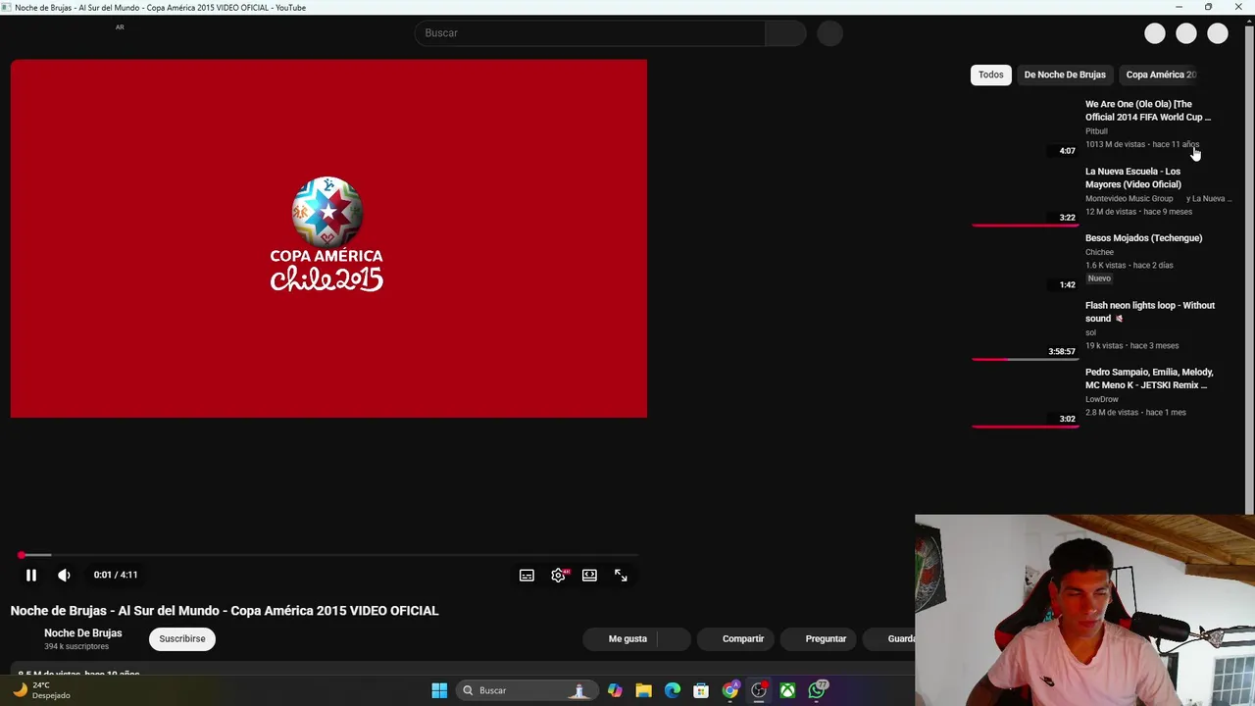This screenshot has width=1255, height=706.
Task: Open Google Chrome from the taskbar
Action: click(730, 690)
